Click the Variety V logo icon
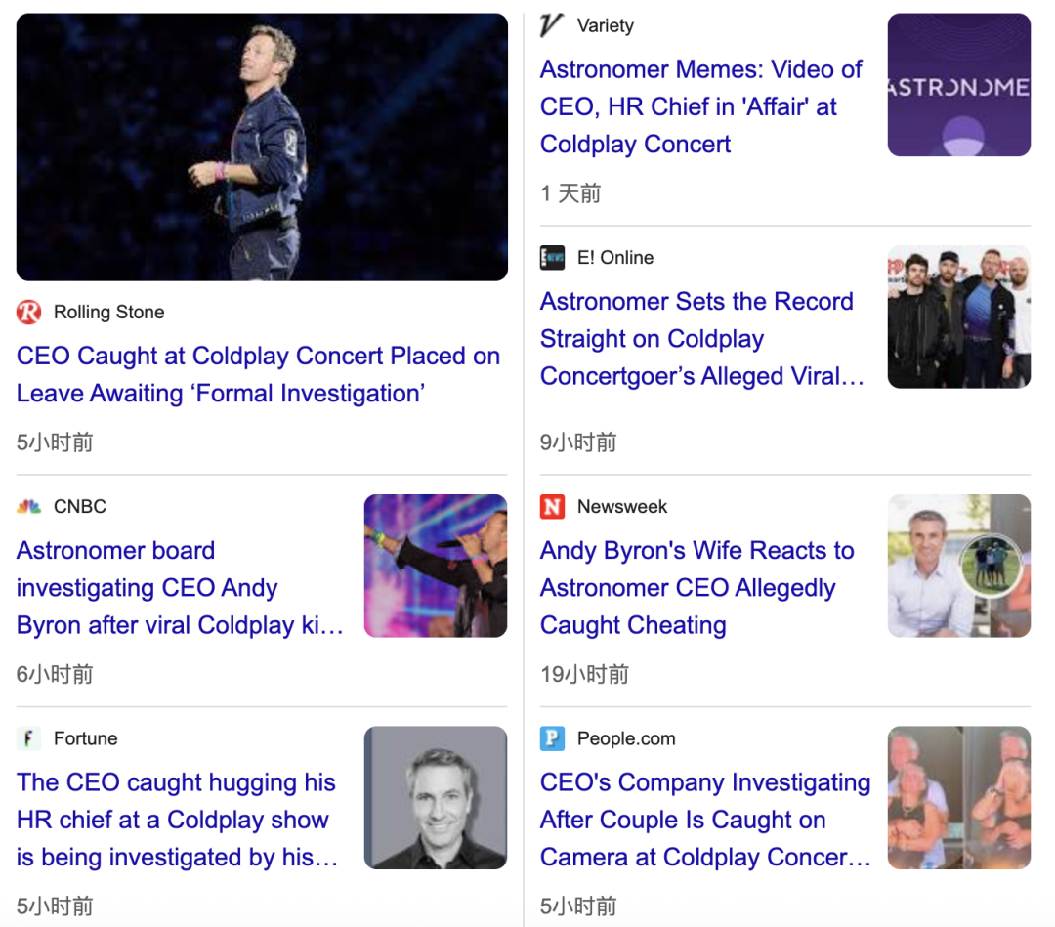1055x927 pixels. (552, 25)
